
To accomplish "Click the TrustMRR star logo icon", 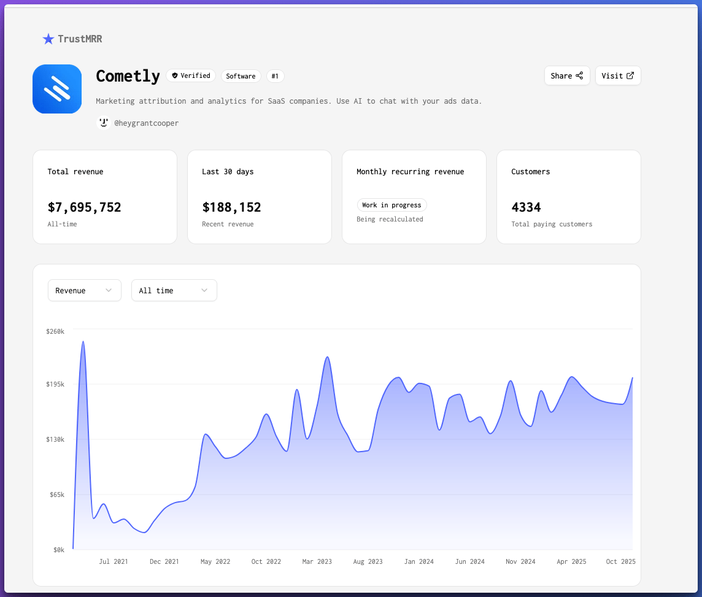I will [x=48, y=39].
